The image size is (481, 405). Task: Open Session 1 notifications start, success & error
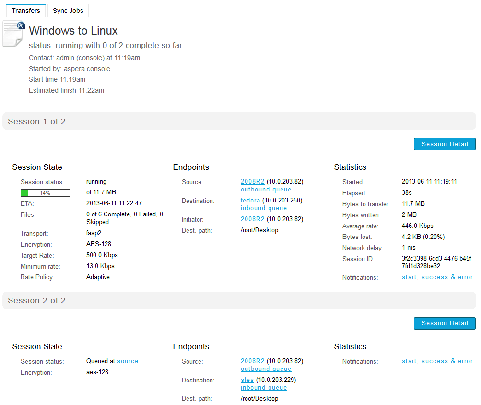[437, 277]
